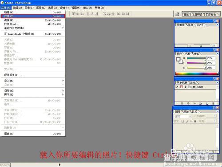Click the red R channel value field
Viewport: 222px width, 167px height.
pos(211,58)
